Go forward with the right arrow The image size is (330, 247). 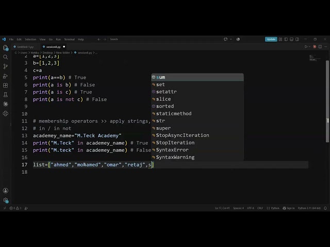105,39
